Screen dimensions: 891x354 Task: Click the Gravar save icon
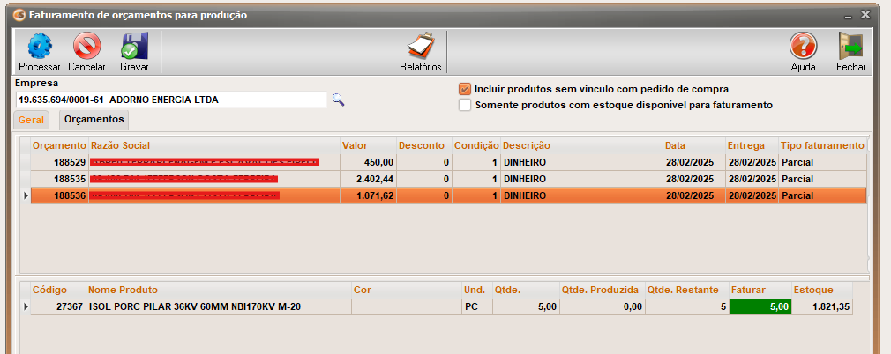(134, 46)
